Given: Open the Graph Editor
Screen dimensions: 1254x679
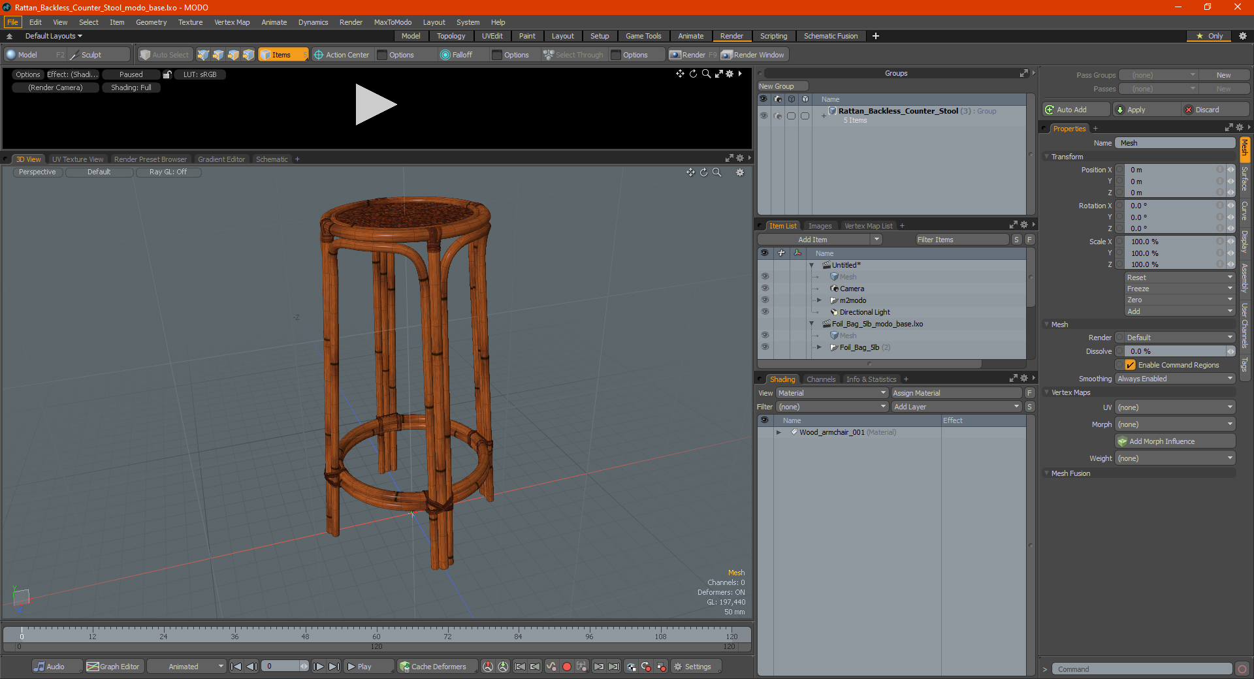Looking at the screenshot, I should pos(114,667).
